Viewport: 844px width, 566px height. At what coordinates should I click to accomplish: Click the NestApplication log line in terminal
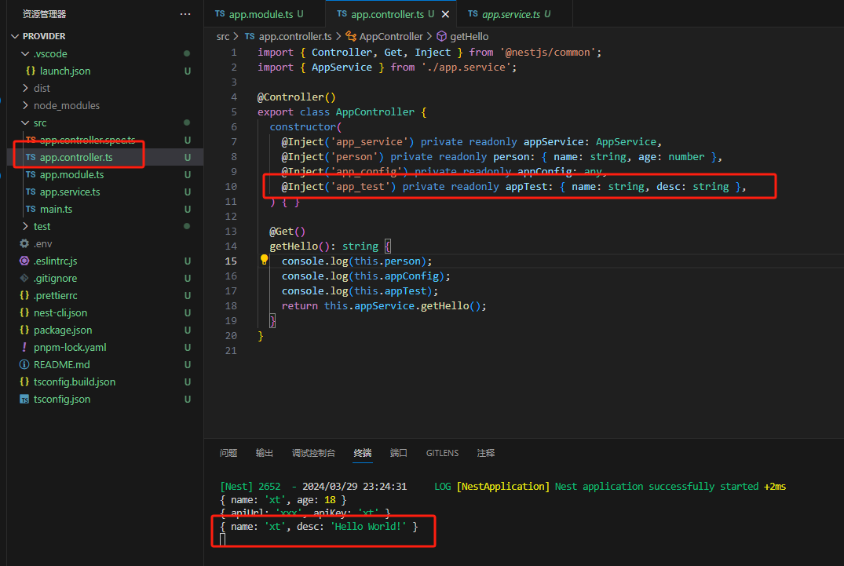click(x=502, y=487)
